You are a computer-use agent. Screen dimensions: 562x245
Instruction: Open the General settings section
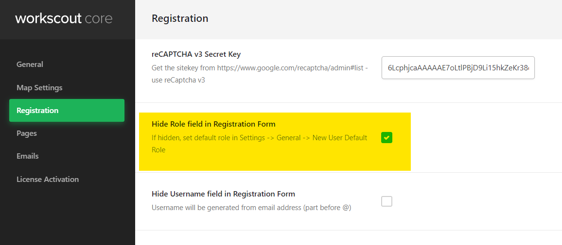30,65
